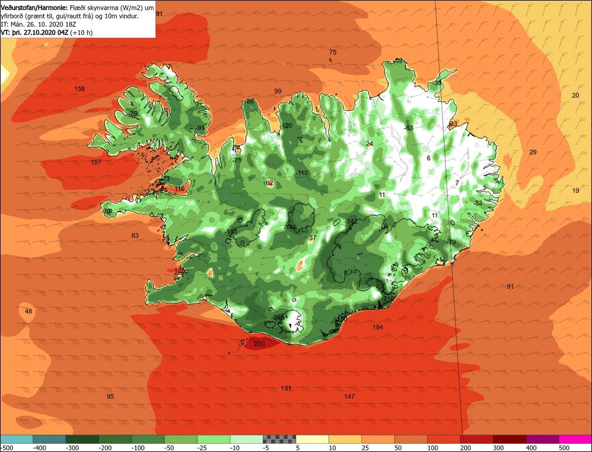Click the value 99 on the map
592x452 pixels.
278,91
